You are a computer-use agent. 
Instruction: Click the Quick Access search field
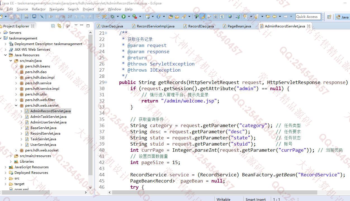tap(308, 17)
